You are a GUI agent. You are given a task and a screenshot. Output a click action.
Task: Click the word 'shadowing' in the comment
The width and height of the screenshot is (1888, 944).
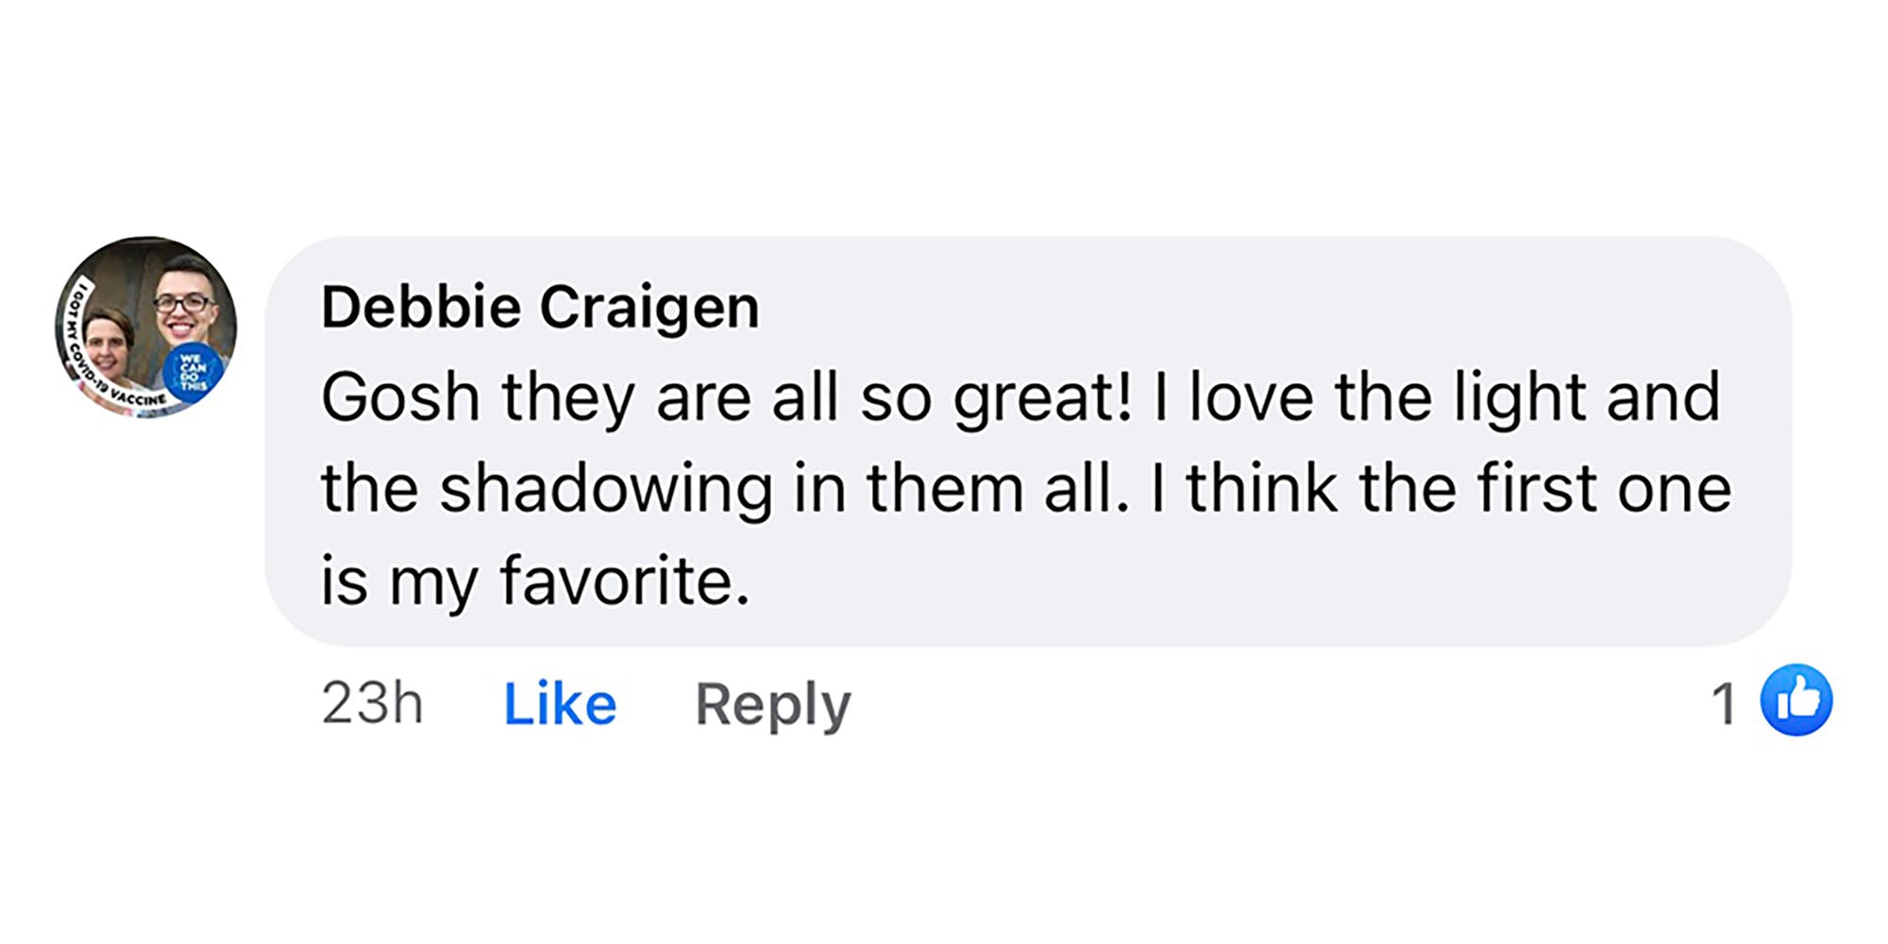click(606, 490)
